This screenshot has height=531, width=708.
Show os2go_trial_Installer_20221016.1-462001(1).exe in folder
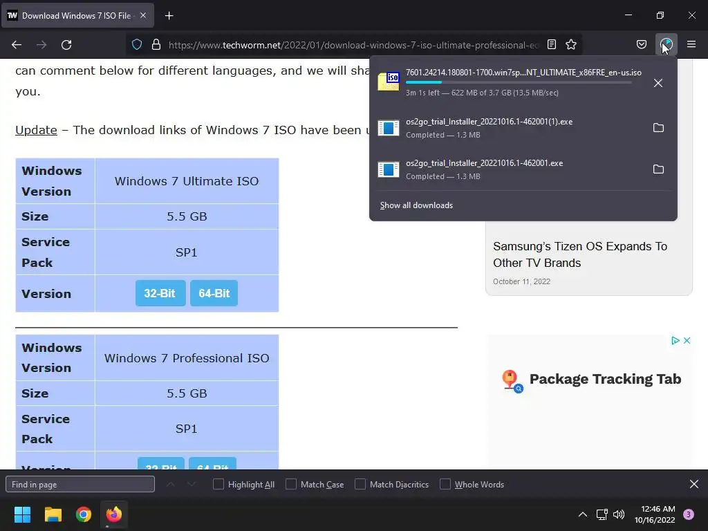point(658,128)
